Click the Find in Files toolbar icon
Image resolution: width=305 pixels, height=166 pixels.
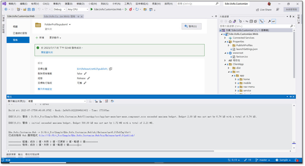145,9
